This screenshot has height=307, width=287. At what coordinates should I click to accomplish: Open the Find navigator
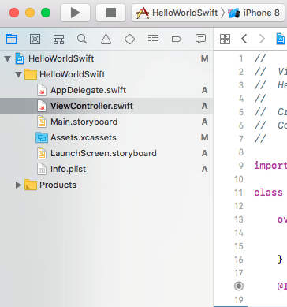[x=82, y=39]
